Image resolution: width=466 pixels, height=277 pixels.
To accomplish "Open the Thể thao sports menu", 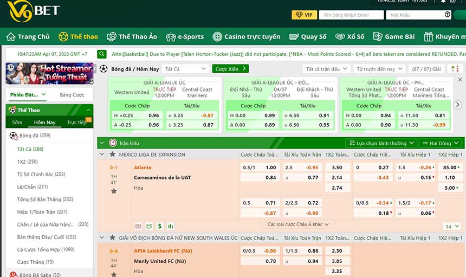I will click(x=78, y=36).
